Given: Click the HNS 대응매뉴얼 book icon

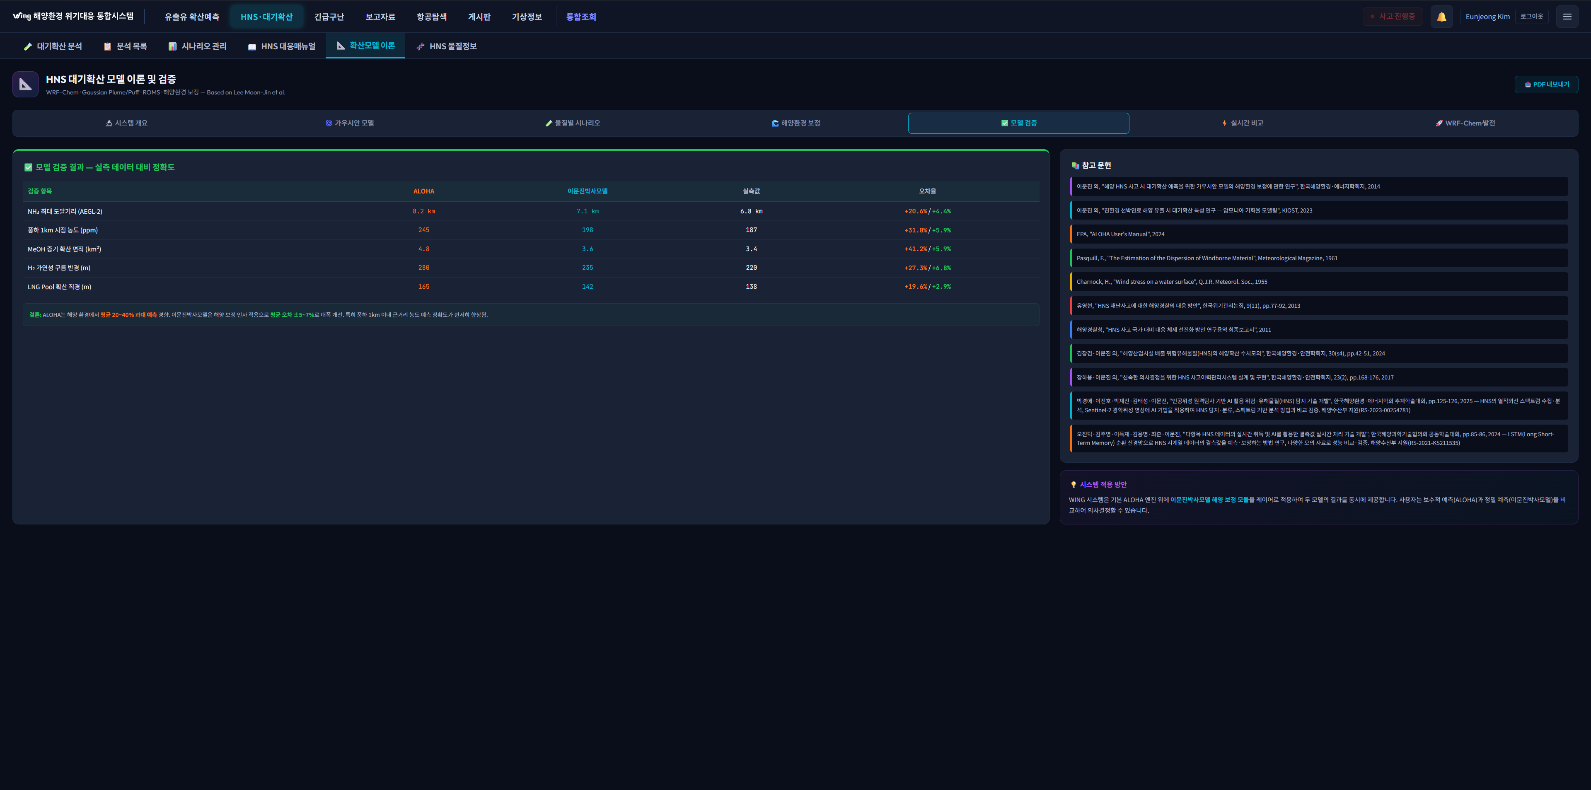Looking at the screenshot, I should click(x=252, y=47).
